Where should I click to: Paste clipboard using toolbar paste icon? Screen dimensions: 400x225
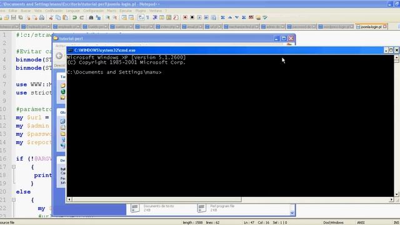point(65,17)
